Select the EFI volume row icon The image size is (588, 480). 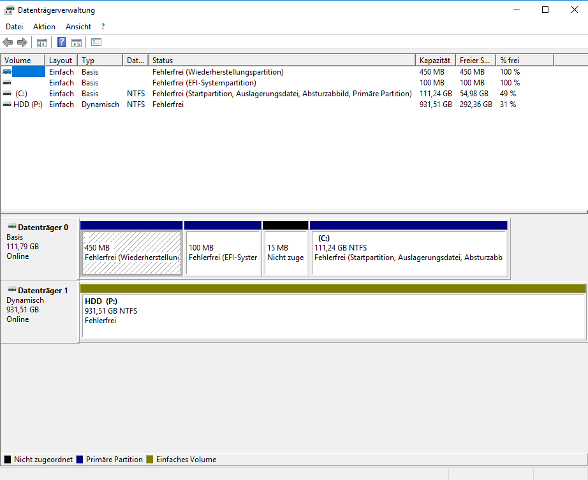click(7, 82)
